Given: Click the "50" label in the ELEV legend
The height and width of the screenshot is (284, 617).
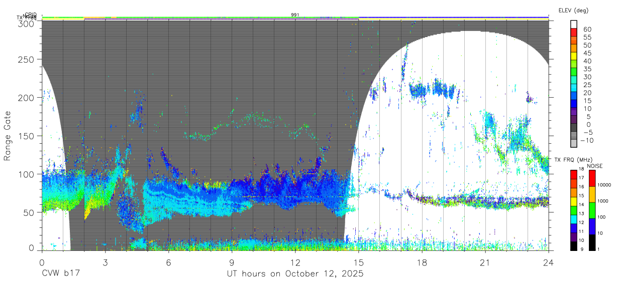Looking at the screenshot, I should 587,45.
